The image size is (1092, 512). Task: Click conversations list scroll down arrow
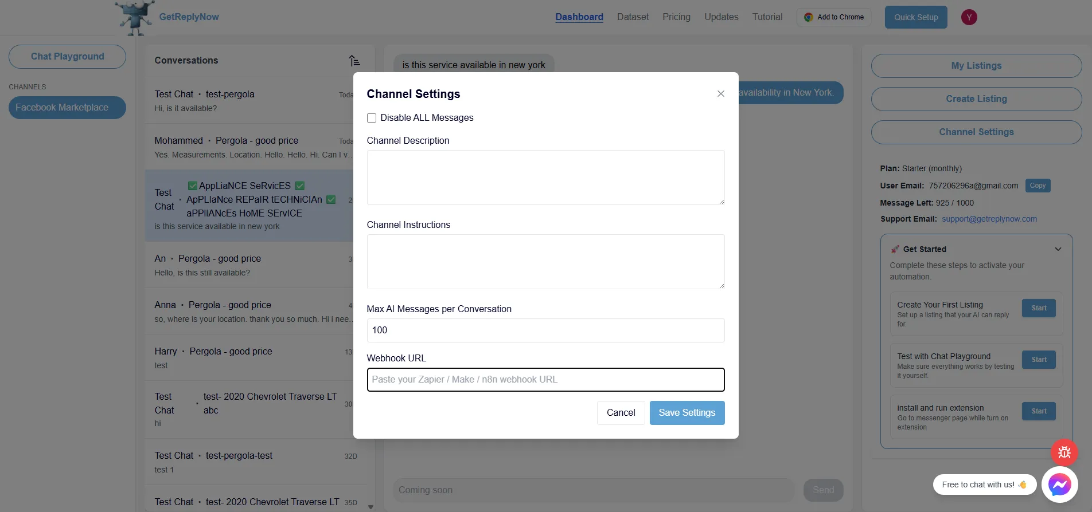[x=370, y=507]
